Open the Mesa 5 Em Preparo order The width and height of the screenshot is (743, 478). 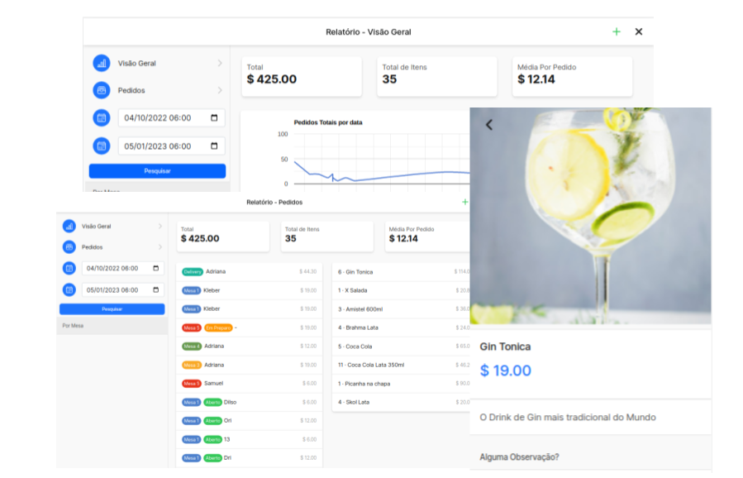click(250, 327)
